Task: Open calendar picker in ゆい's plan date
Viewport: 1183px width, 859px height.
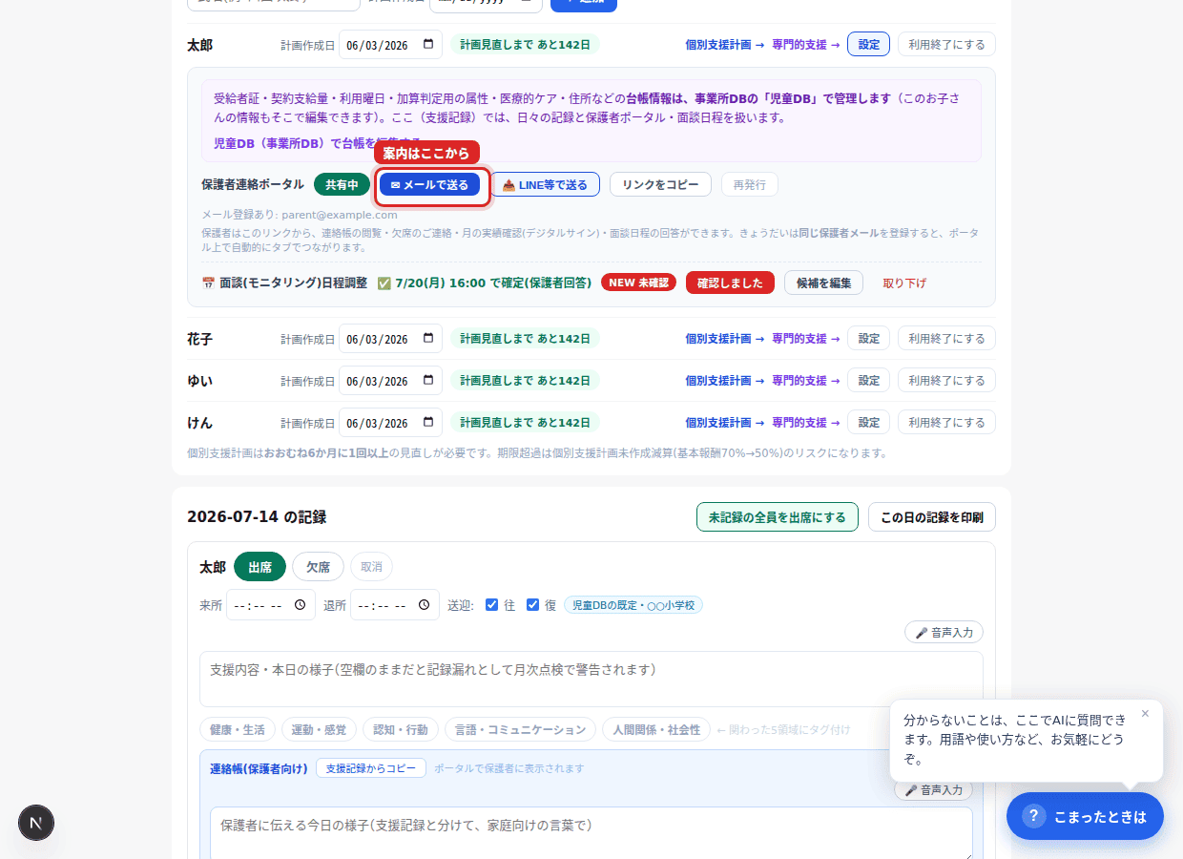Action: click(427, 380)
